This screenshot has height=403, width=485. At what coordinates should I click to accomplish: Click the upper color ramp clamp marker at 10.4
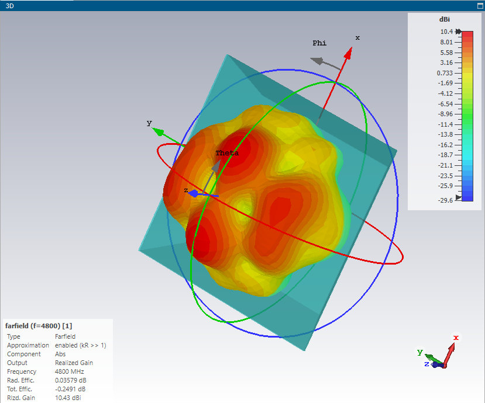point(458,32)
